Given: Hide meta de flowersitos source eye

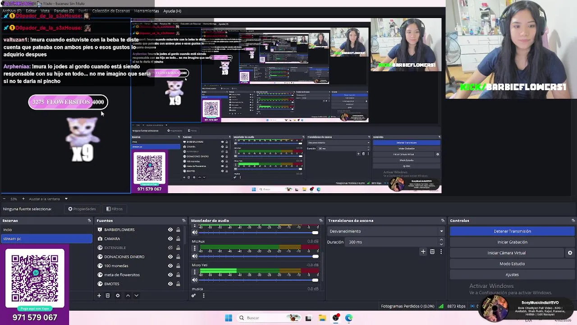Looking at the screenshot, I should [x=170, y=275].
